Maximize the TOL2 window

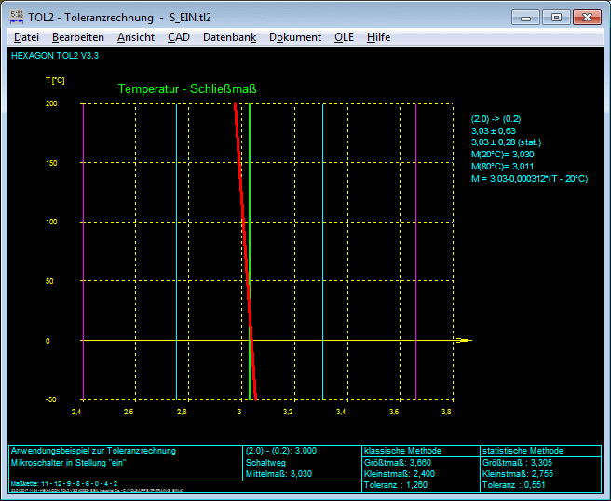click(556, 17)
